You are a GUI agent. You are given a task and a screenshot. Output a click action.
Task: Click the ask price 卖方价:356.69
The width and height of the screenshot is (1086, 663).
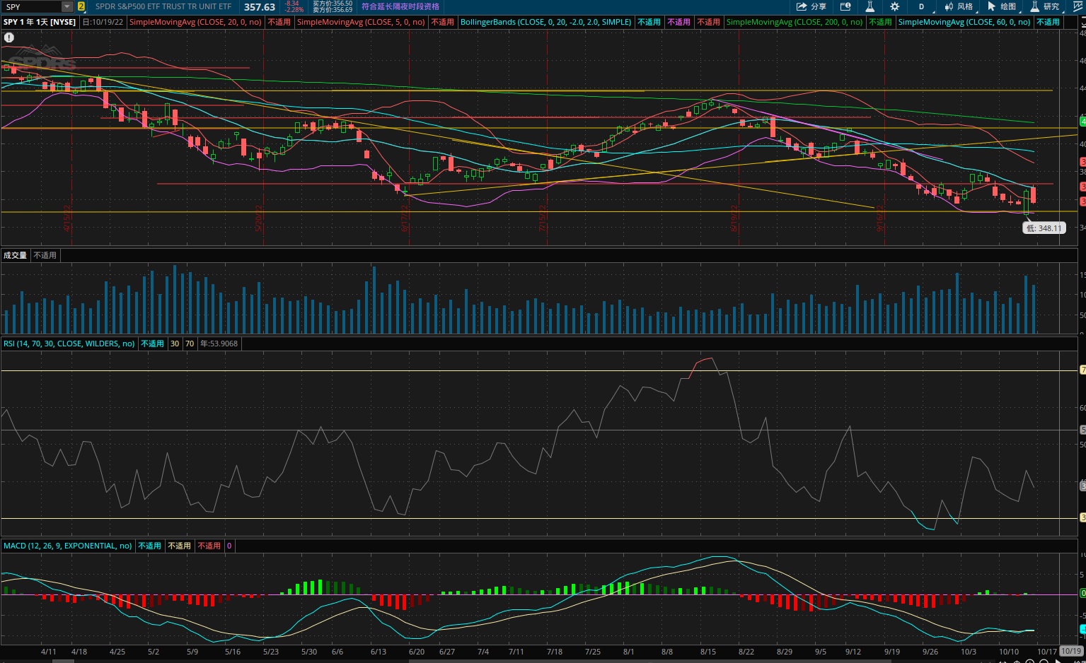[333, 10]
